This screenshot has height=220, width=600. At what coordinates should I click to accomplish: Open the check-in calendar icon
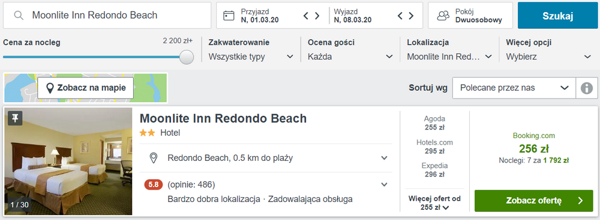tap(229, 16)
